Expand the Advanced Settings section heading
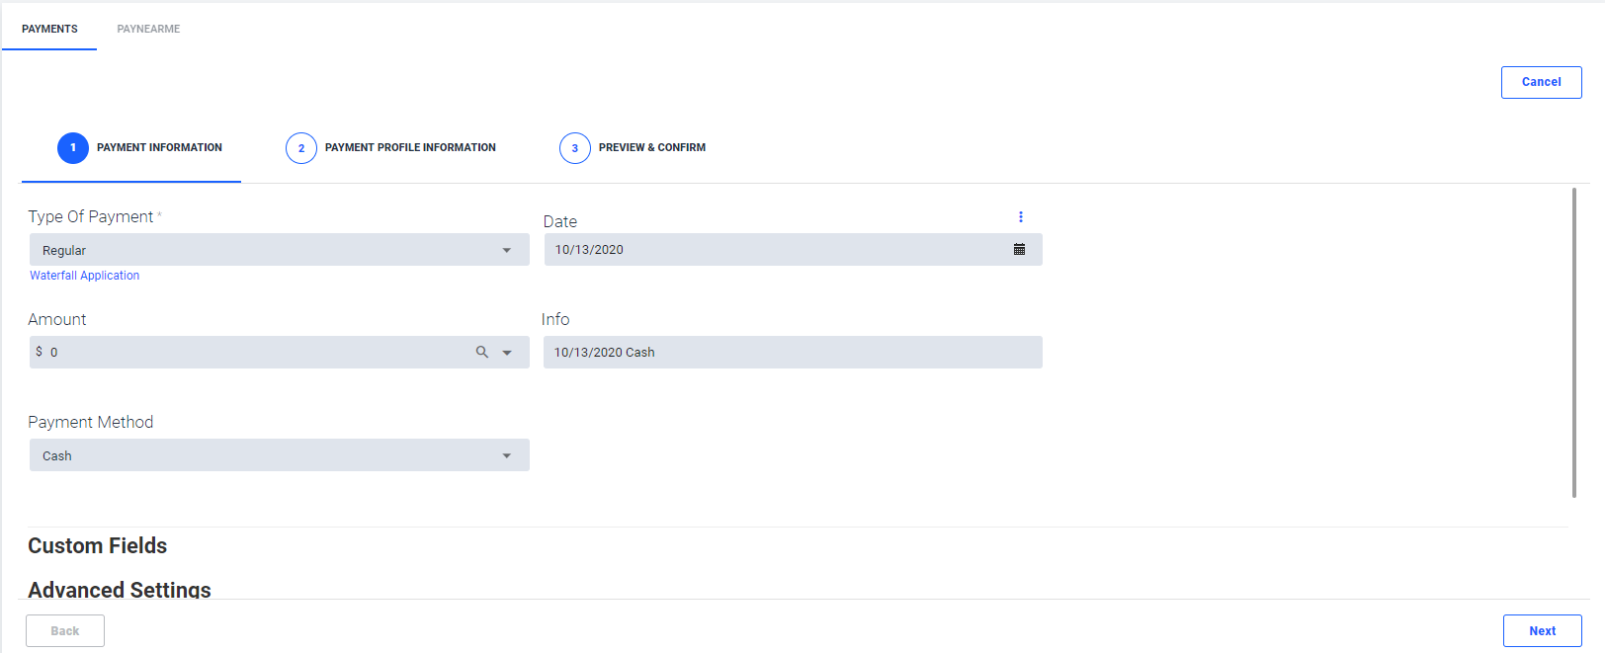This screenshot has width=1605, height=653. coord(120,589)
